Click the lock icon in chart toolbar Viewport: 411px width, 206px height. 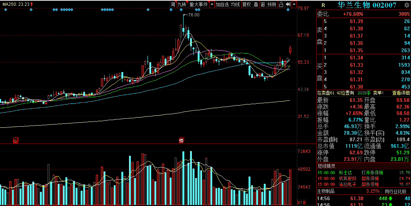[281, 4]
